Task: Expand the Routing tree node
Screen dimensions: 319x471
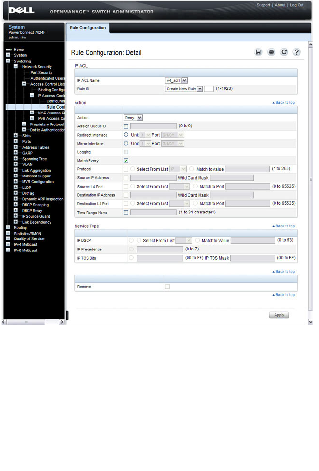Action: [8, 227]
